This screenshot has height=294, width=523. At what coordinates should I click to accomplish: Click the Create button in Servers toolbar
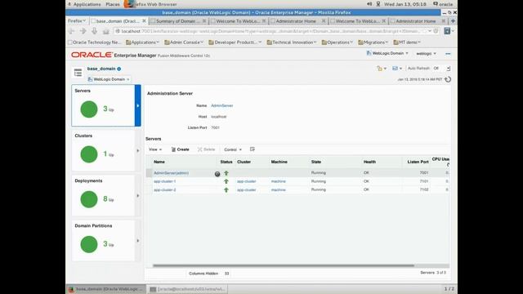pos(180,149)
